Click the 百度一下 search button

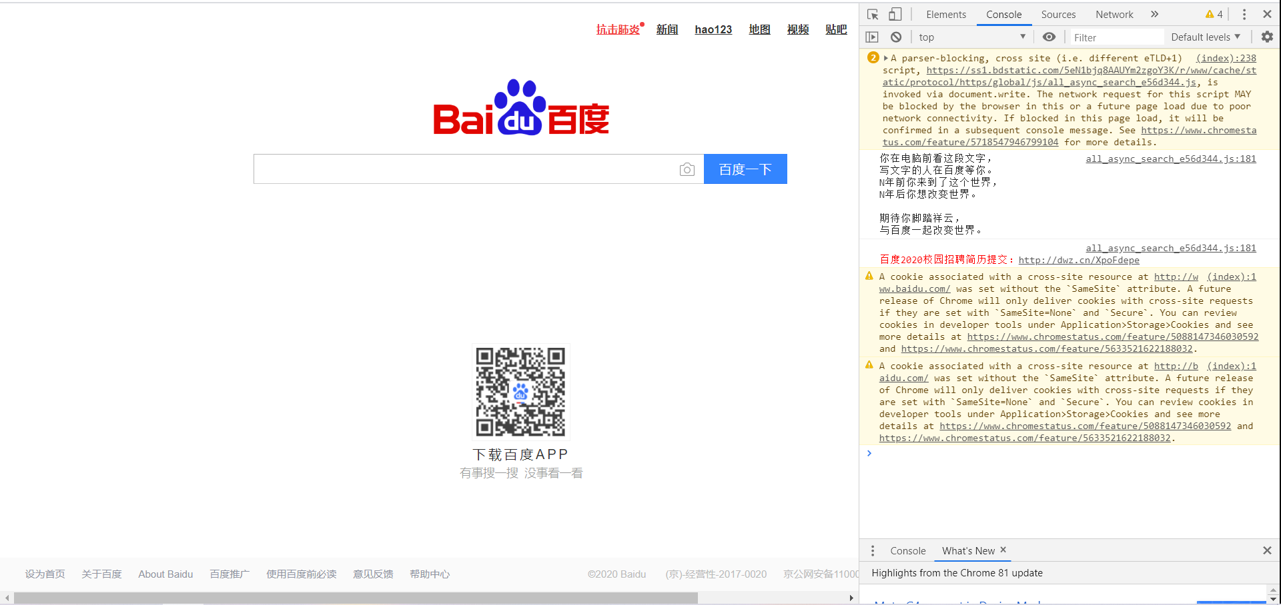[x=745, y=169]
